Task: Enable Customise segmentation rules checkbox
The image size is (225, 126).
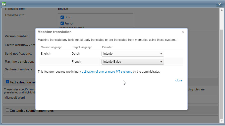Action: coord(7,110)
